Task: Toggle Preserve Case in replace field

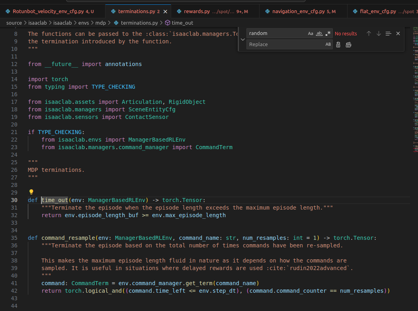Action: tap(328, 45)
